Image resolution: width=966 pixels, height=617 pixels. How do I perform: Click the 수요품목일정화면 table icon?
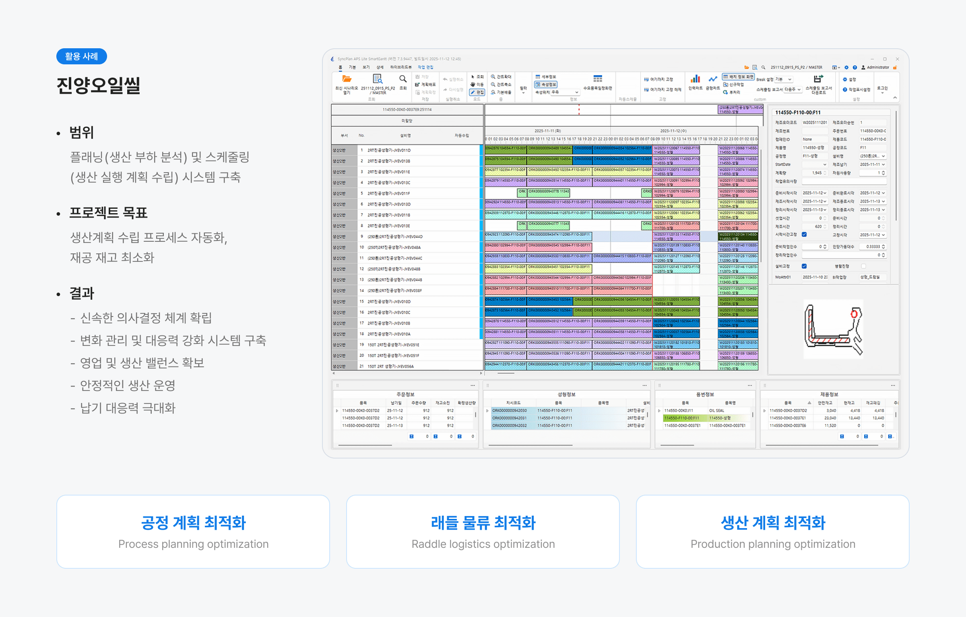coord(598,79)
